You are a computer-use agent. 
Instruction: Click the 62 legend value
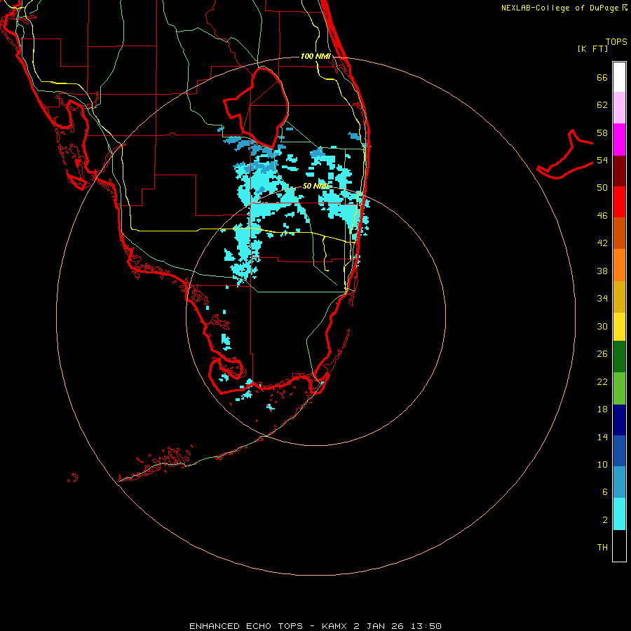pyautogui.click(x=602, y=105)
